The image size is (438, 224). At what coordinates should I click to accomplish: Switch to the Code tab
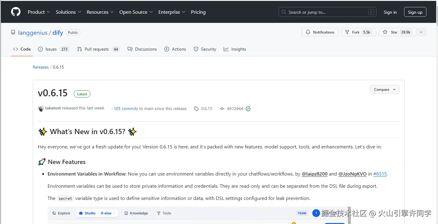pyautogui.click(x=22, y=49)
